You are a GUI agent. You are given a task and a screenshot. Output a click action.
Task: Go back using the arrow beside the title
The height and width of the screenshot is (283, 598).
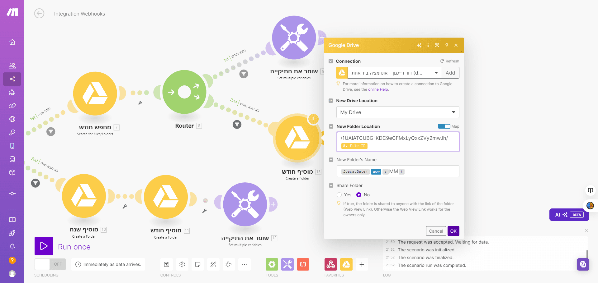pos(39,13)
